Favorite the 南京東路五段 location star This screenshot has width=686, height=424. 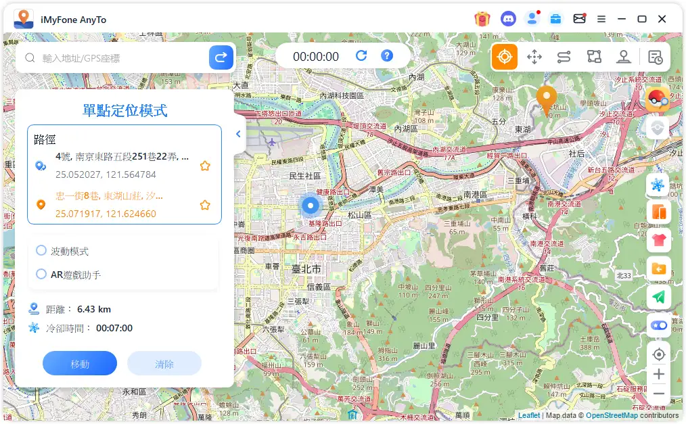[x=205, y=166]
